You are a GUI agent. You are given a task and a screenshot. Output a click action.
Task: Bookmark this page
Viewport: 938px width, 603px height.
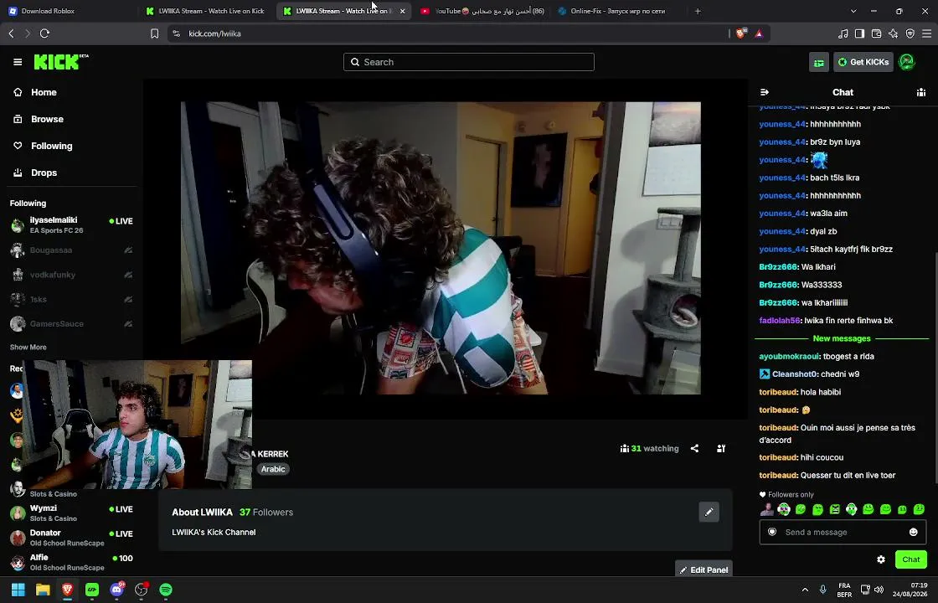point(154,33)
